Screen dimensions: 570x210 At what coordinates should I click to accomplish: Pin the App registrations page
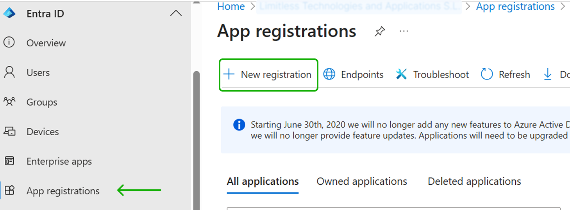pyautogui.click(x=379, y=32)
